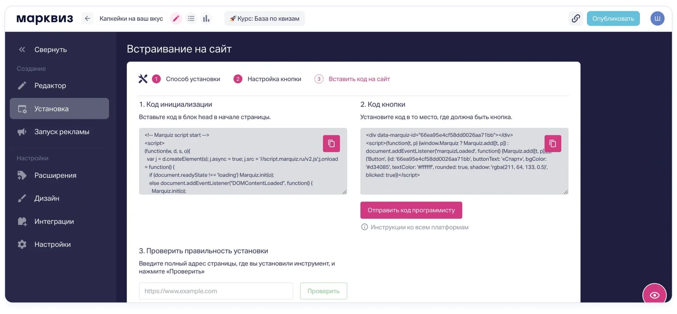Click the brush icon for Дизайн
Image resolution: width=677 pixels, height=314 pixels.
click(x=22, y=198)
